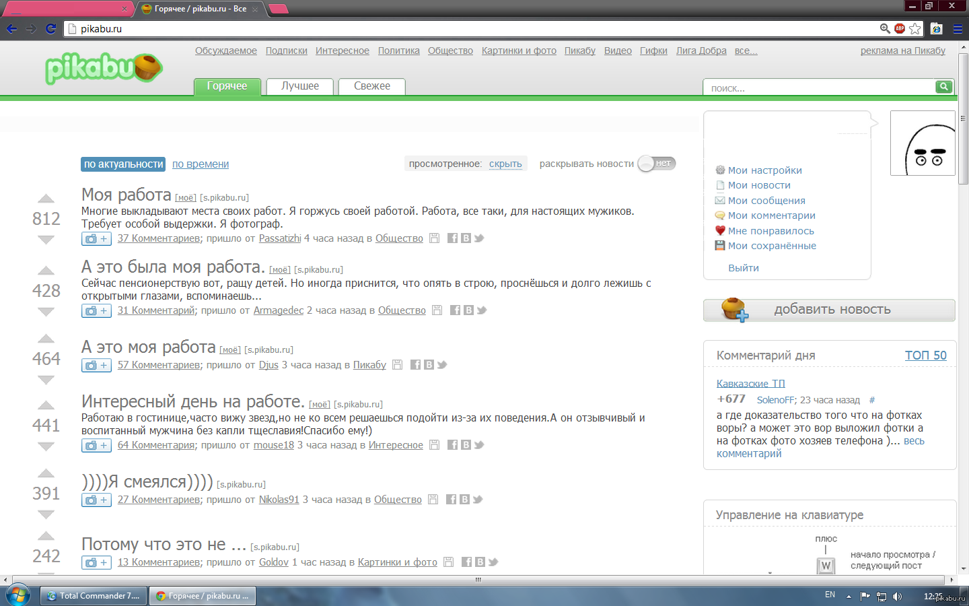Switch sorting to 'по времени'
This screenshot has height=606, width=969.
pos(201,164)
